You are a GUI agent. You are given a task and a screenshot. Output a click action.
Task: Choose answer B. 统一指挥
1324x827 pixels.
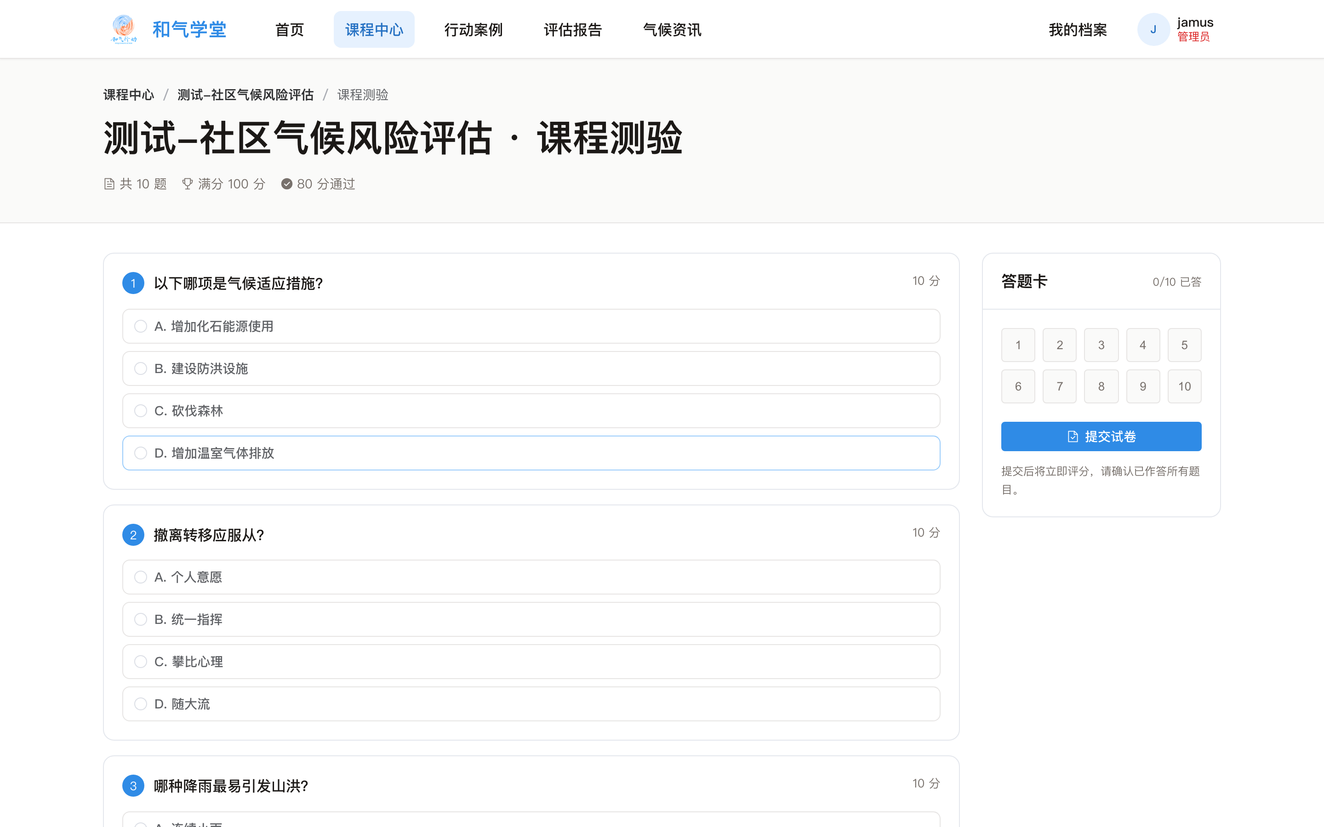pos(531,619)
